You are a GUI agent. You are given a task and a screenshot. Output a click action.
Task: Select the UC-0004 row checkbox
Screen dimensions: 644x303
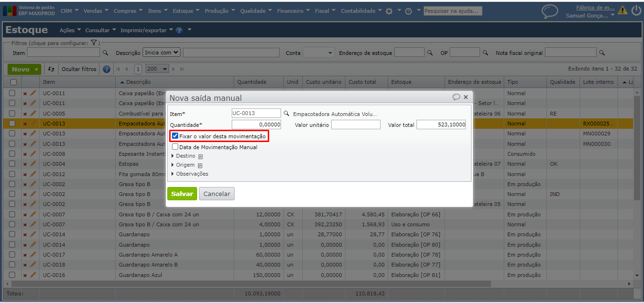point(12,163)
